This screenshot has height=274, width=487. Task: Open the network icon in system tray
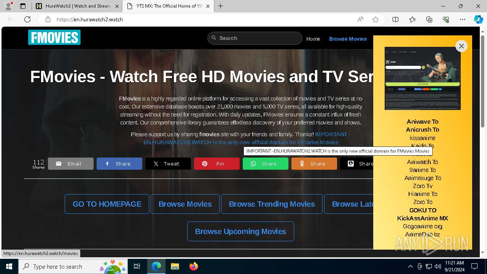(x=428, y=266)
